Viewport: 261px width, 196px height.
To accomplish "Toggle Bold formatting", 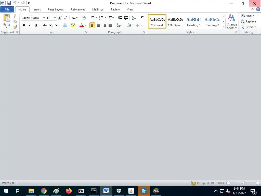I will (x=24, y=25).
